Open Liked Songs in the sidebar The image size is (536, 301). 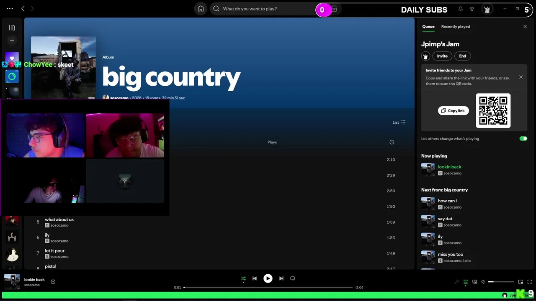[x=12, y=57]
